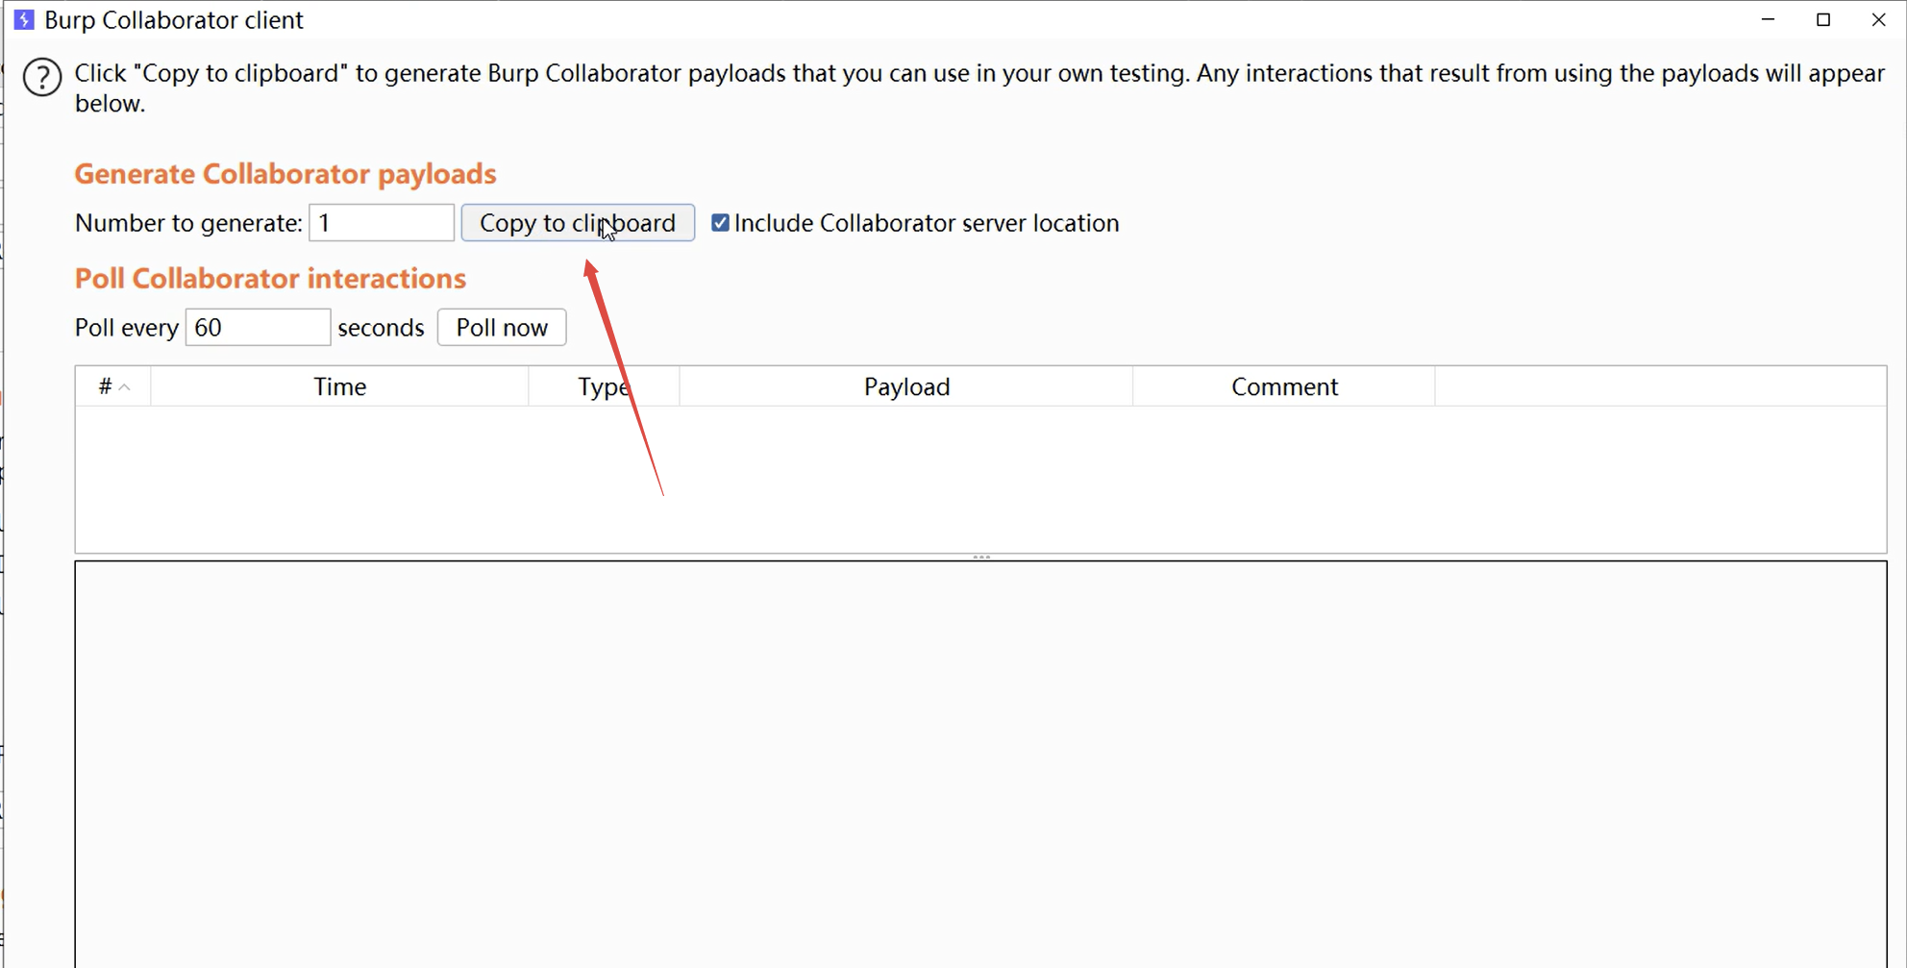
Task: Close the Burp Collaborator client window
Action: (1878, 19)
